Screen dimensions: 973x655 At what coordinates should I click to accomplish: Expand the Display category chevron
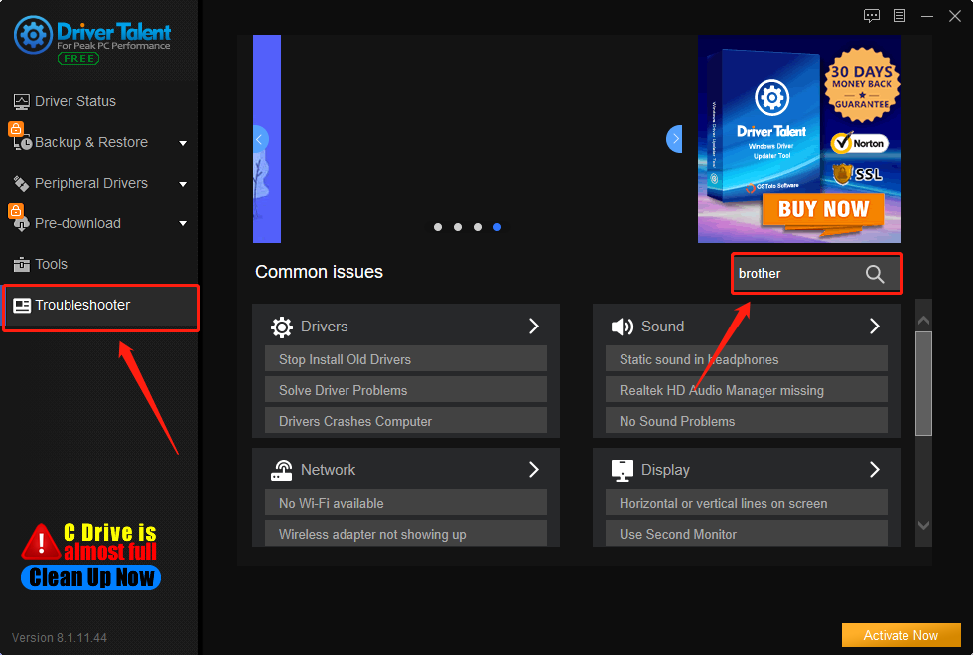tap(875, 470)
